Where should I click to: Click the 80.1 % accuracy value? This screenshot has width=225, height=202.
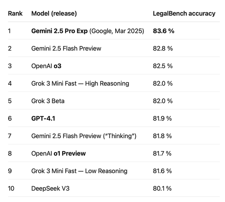162,188
